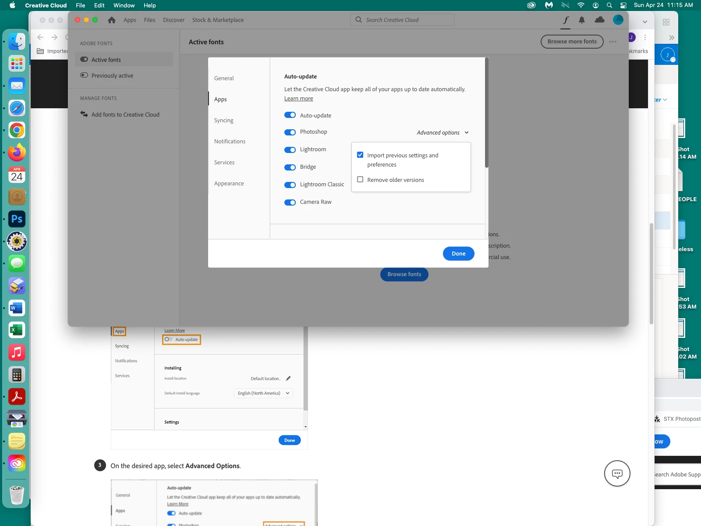This screenshot has width=701, height=526.
Task: Open cloud activity icon
Action: [x=599, y=20]
